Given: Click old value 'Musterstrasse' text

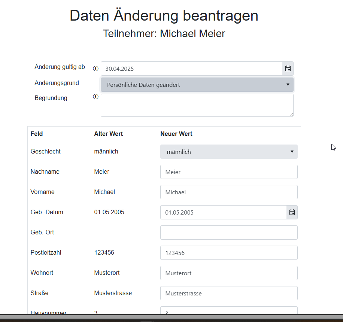Looking at the screenshot, I should [113, 293].
